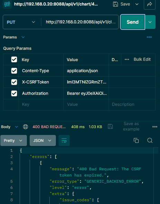
Task: Save the response with the disk icon
Action: (110, 126)
